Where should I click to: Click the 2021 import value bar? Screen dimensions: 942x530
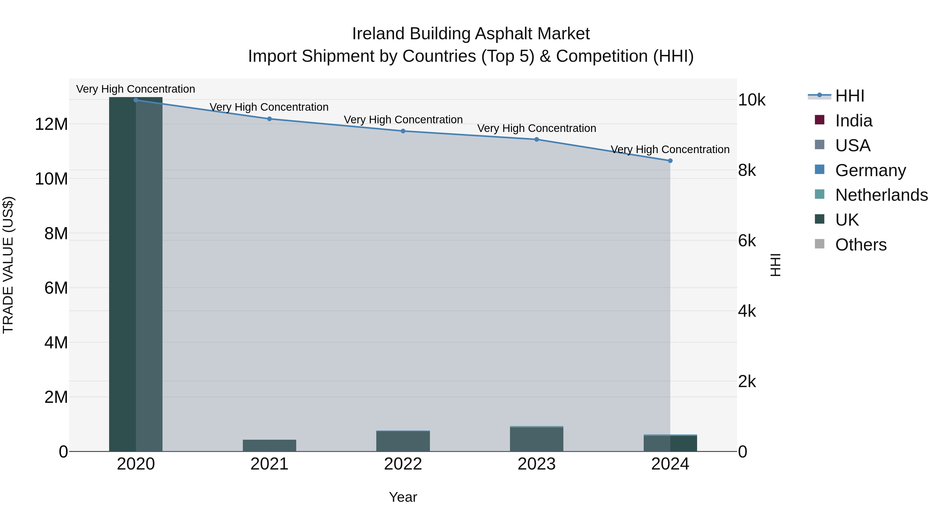[x=270, y=445]
